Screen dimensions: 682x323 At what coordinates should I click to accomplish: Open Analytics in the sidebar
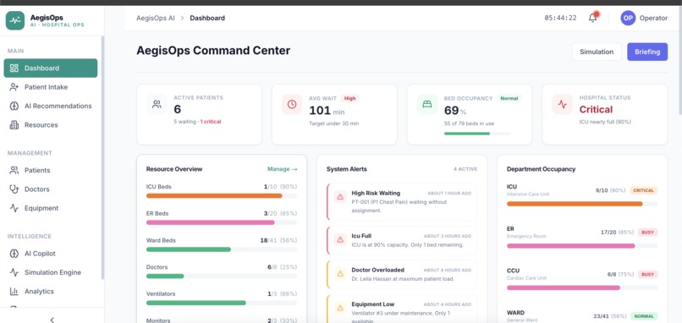(x=51, y=291)
